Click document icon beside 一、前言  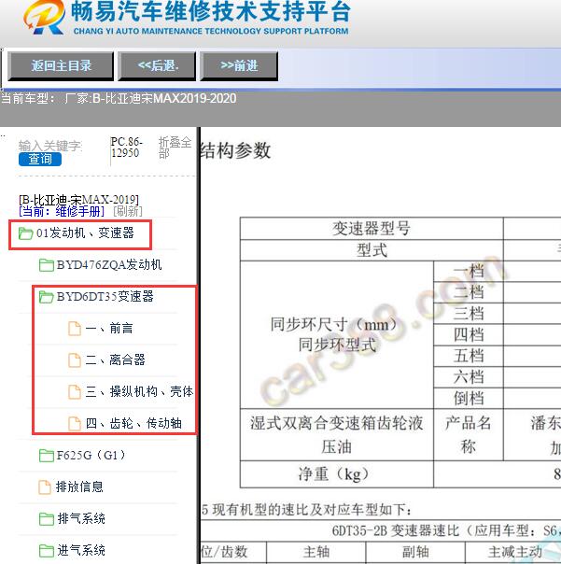(x=75, y=329)
